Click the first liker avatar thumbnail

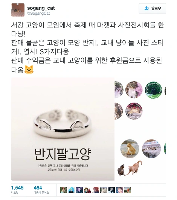[63, 190]
